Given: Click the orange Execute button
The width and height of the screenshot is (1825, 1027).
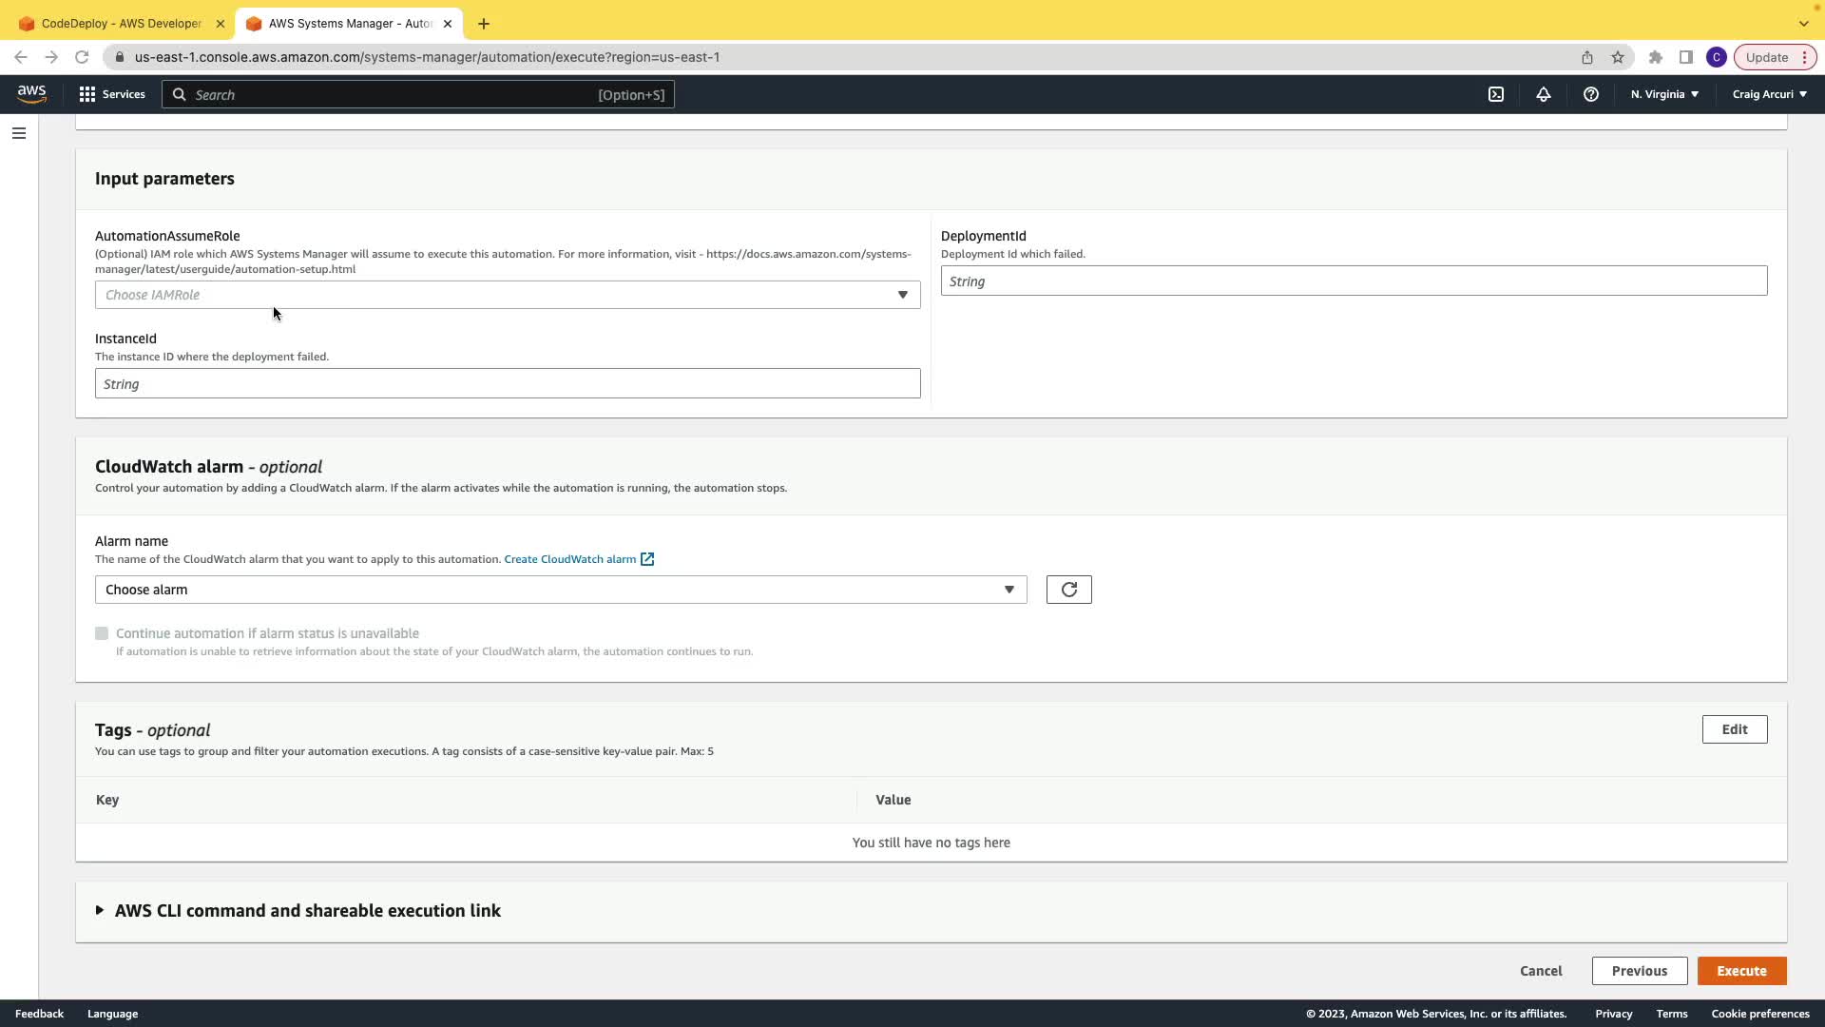Looking at the screenshot, I should coord(1741,971).
